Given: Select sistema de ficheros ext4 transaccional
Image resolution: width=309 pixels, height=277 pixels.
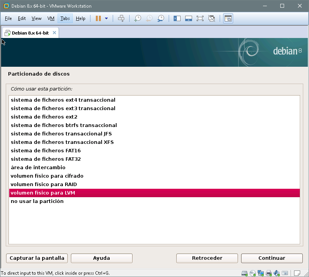Looking at the screenshot, I should click(63, 100).
